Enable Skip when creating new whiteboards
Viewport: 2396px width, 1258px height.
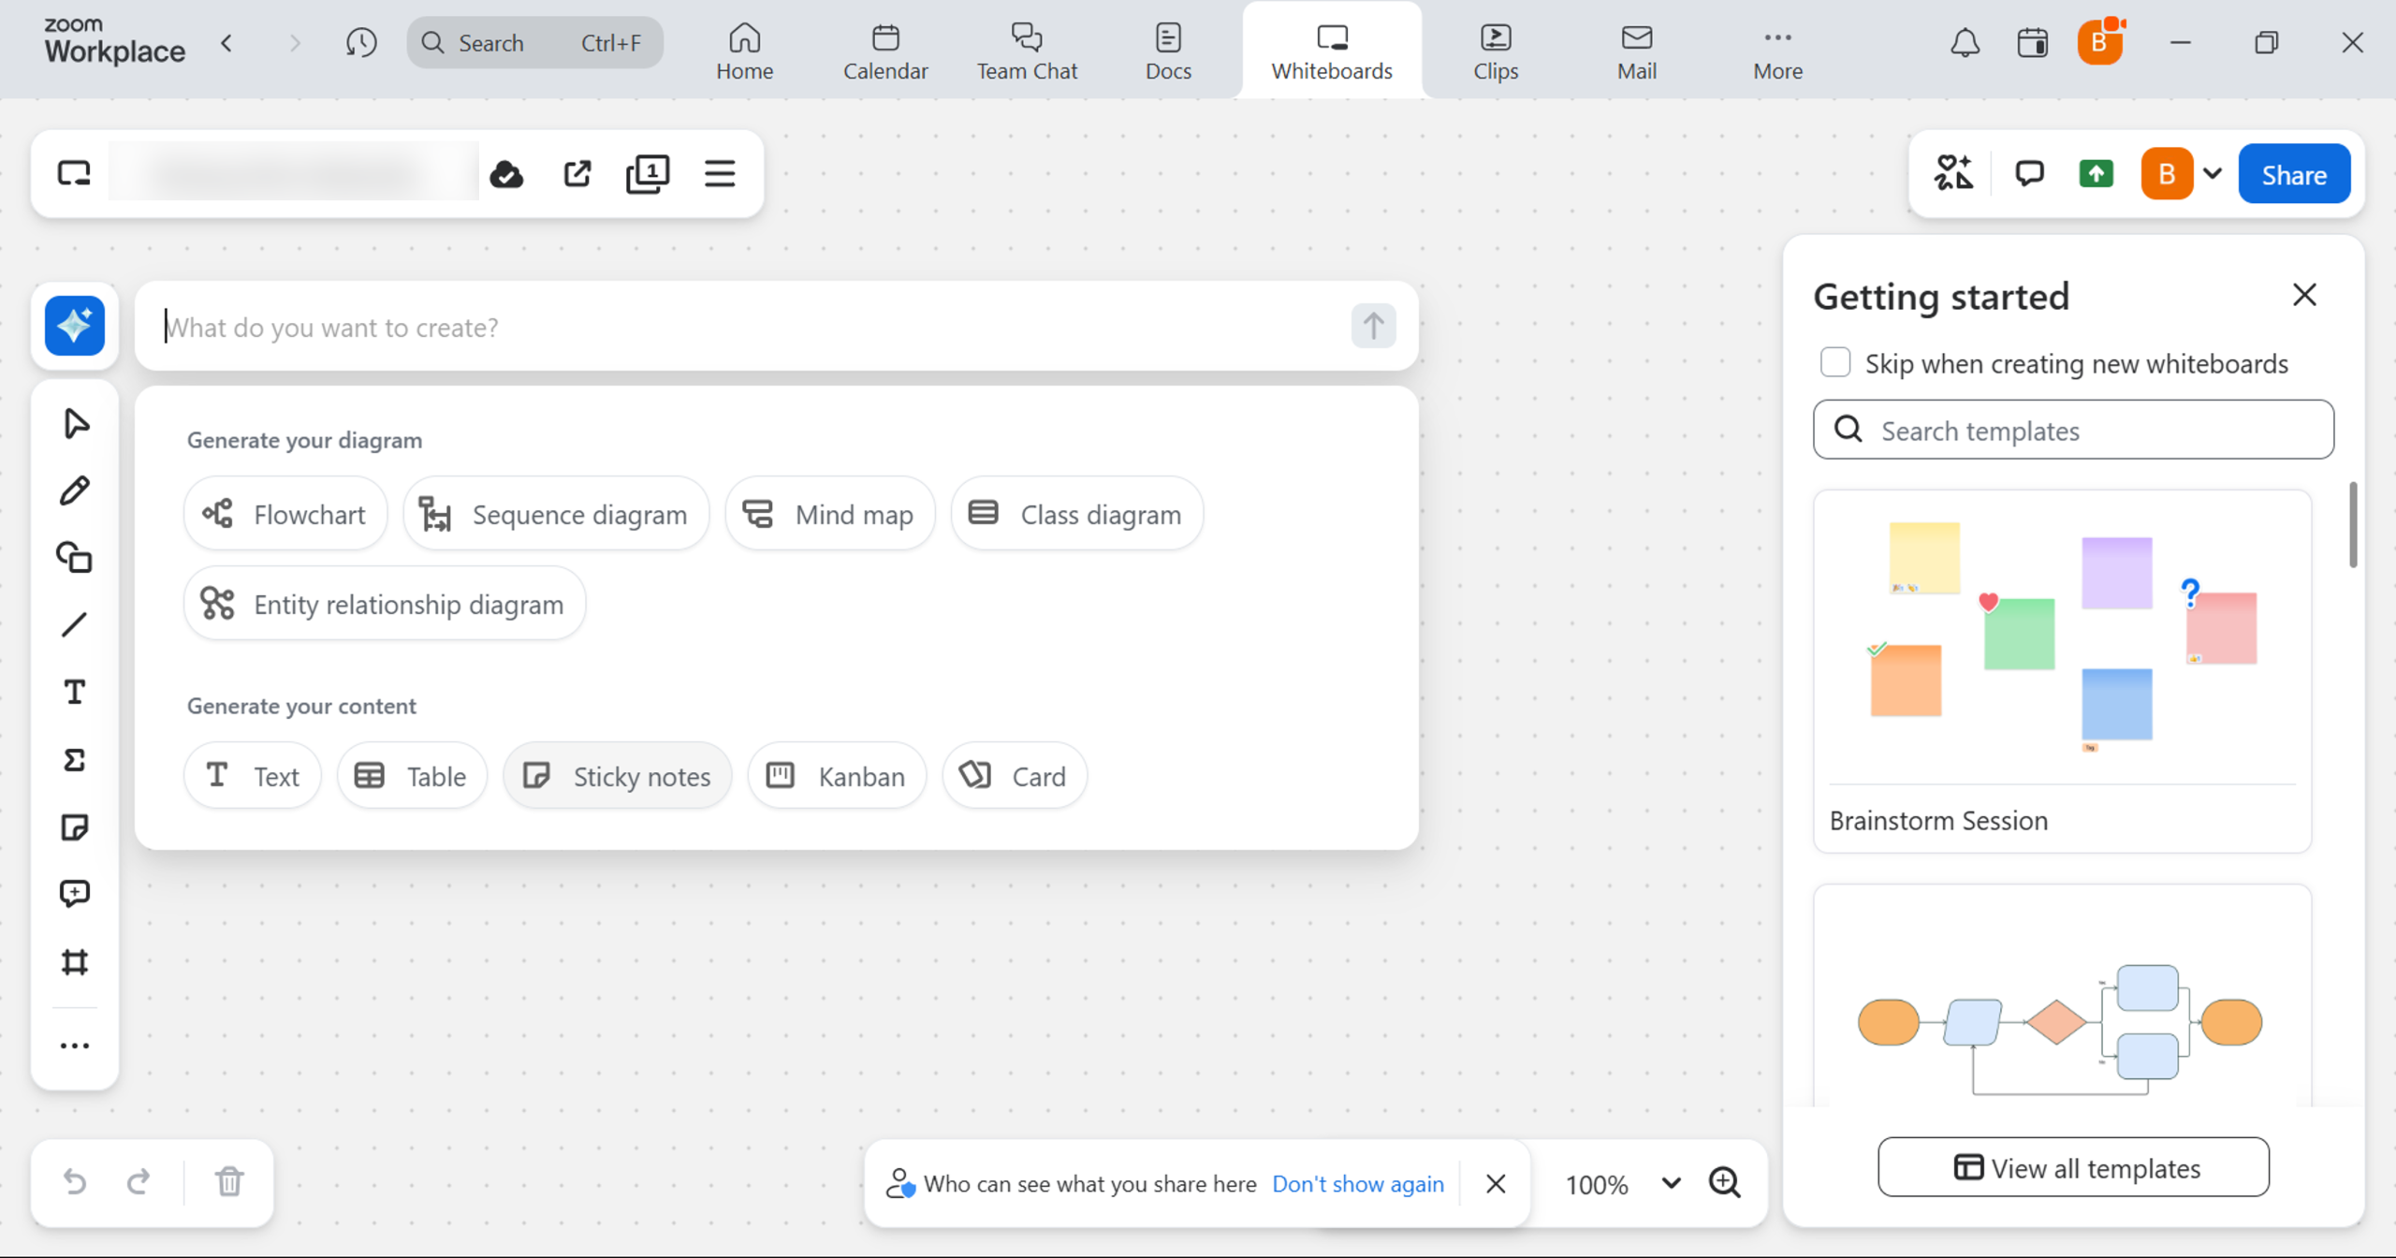click(1835, 363)
